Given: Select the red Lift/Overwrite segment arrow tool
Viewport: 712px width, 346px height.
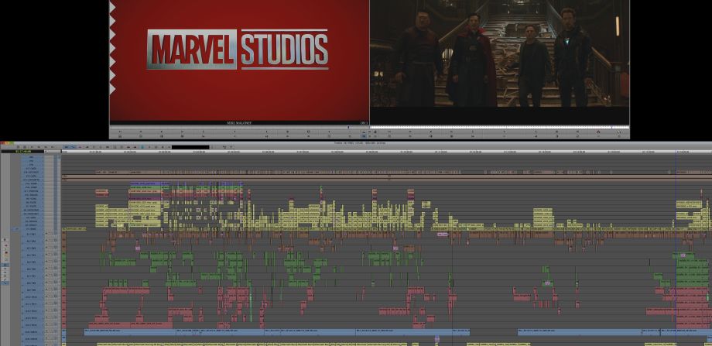Looking at the screenshot, I should pos(6,245).
